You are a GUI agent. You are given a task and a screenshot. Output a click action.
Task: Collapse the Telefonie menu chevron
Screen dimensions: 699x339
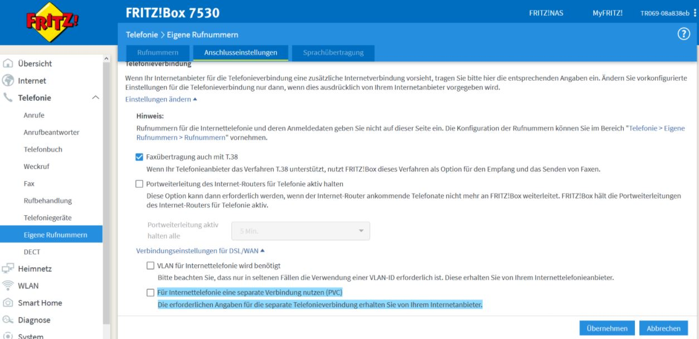[x=95, y=98]
